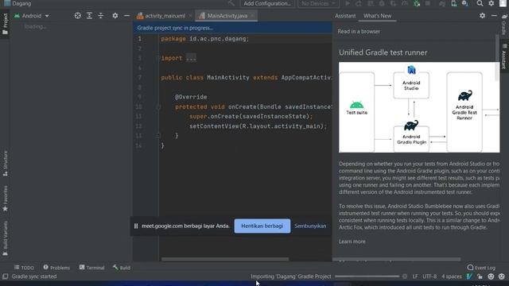Change UTF-8 file encoding
The image size is (509, 286).
tap(429, 276)
